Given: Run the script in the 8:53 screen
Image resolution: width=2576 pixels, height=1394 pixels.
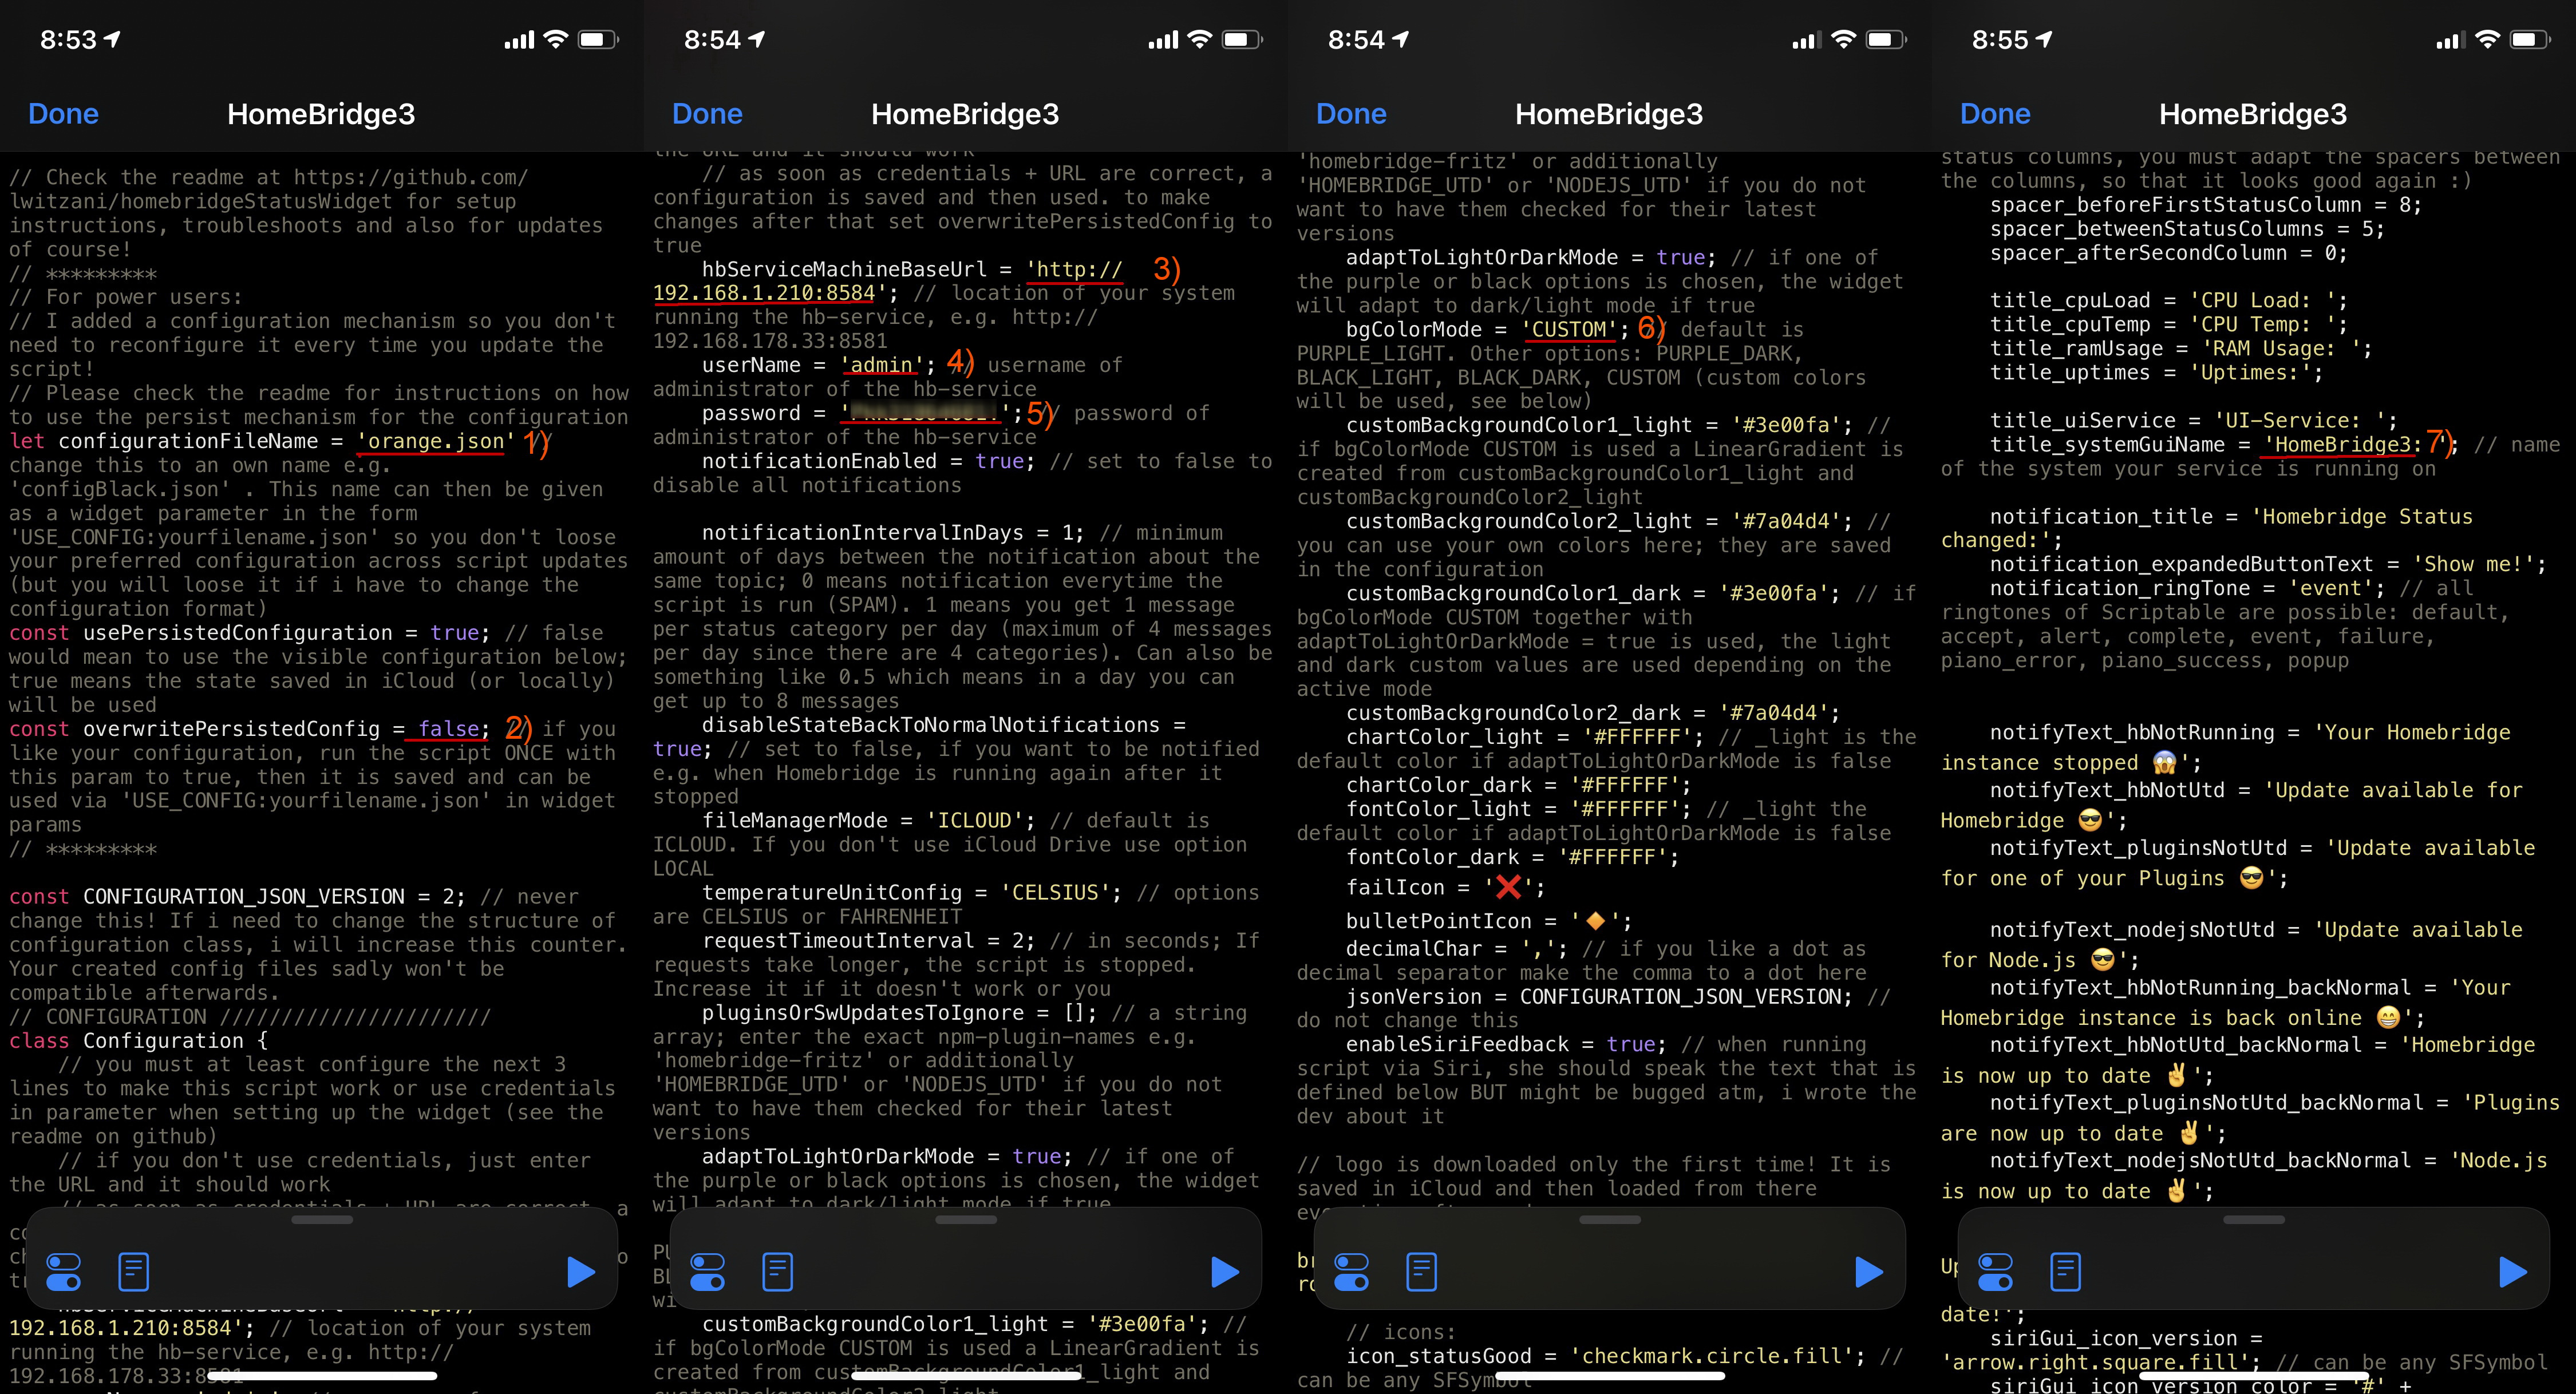Looking at the screenshot, I should tap(580, 1272).
